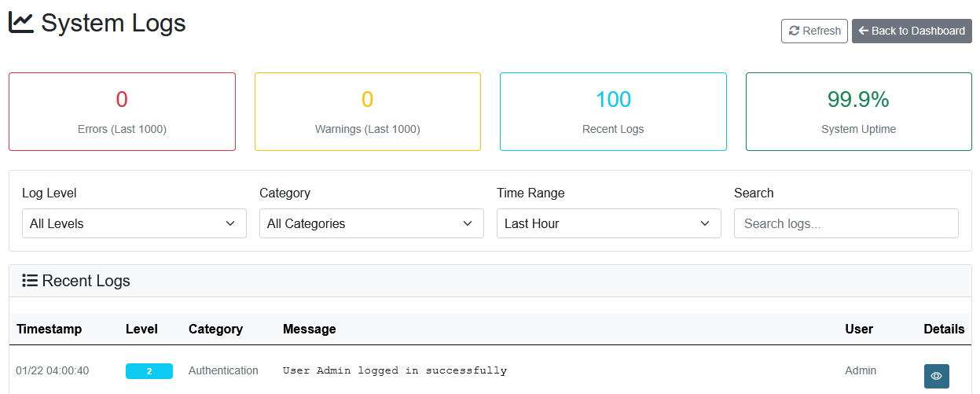Click the list icon next to Recent Logs
This screenshot has height=394, width=980.
(x=30, y=281)
